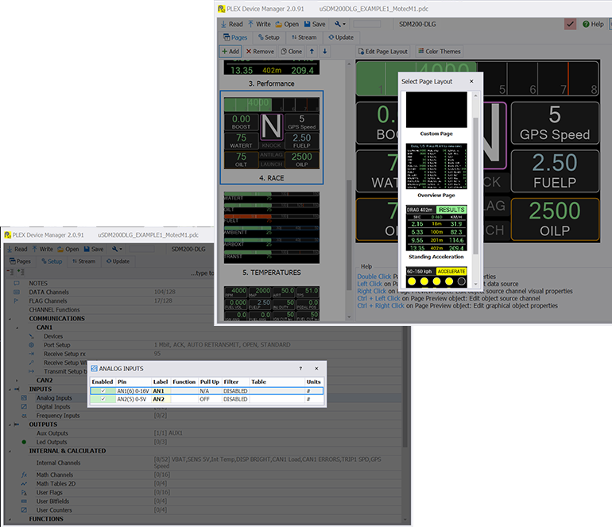Click the Math Tables 2D graph icon
The height and width of the screenshot is (527, 612).
tap(24, 483)
